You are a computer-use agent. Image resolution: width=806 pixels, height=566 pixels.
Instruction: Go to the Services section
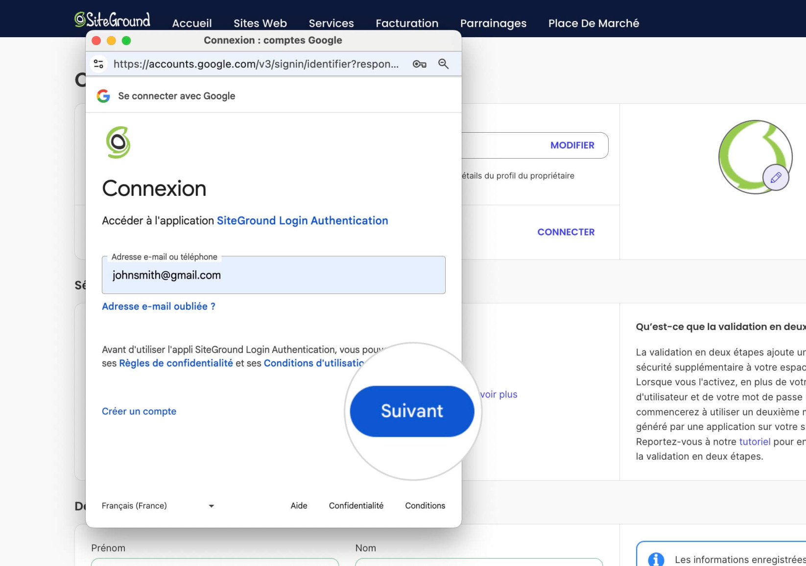coord(331,23)
